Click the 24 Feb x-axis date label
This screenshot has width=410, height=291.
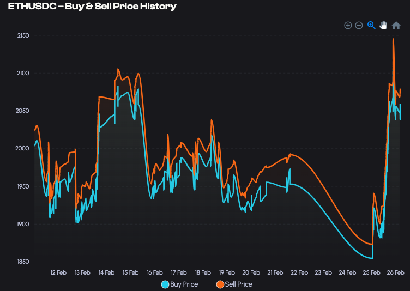pos(347,272)
